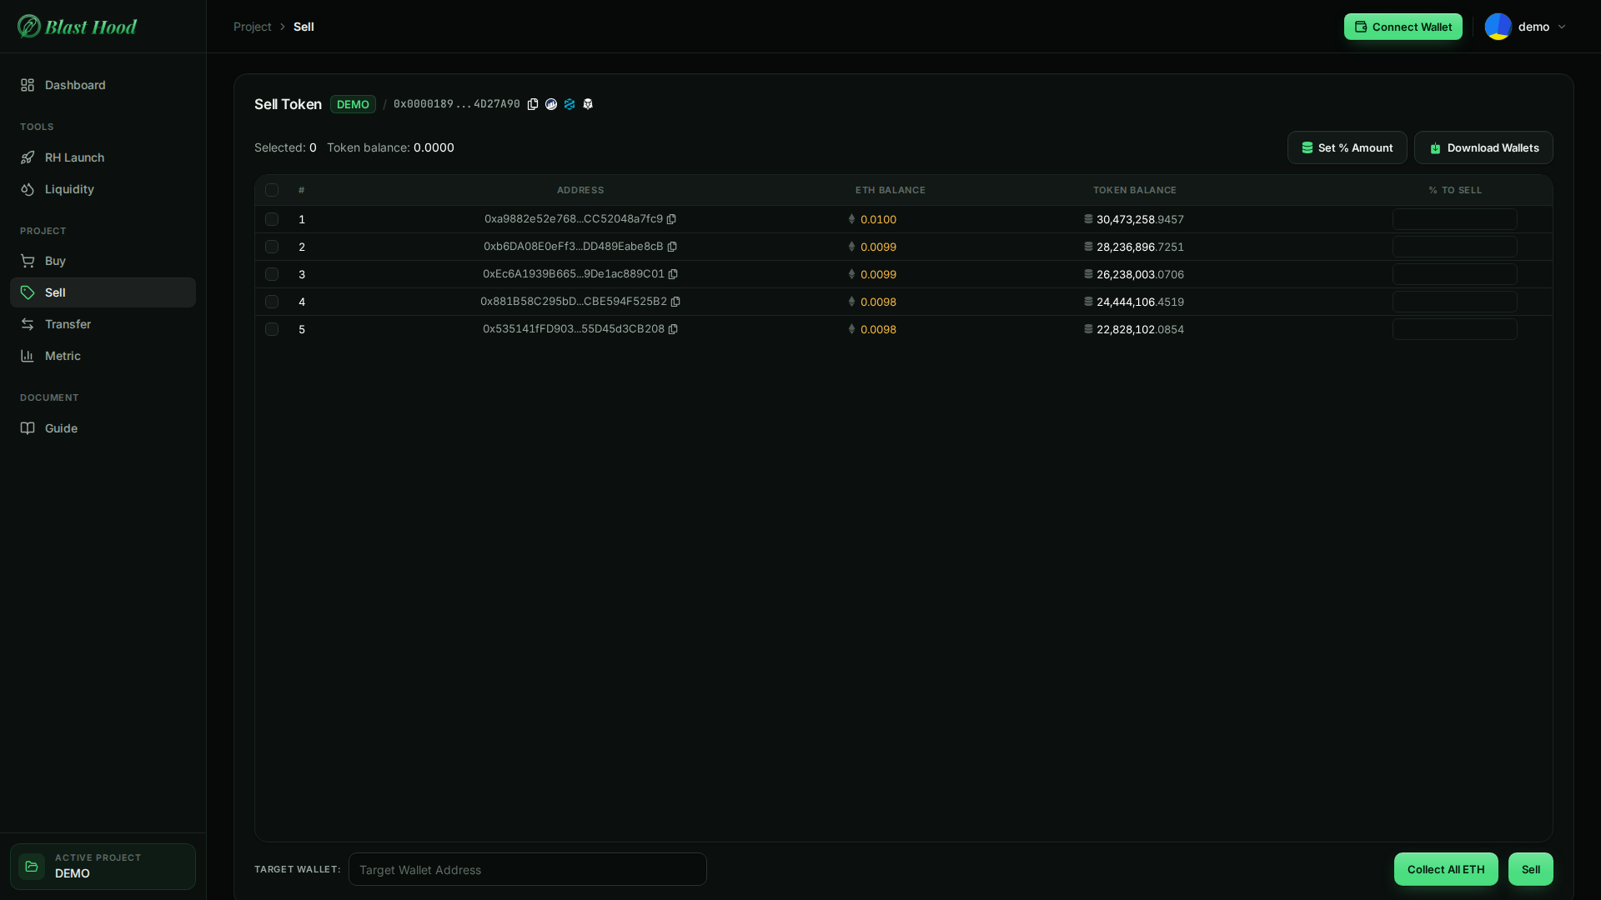The image size is (1601, 900).
Task: Select wallet row 3 checkbox
Action: coord(272,274)
